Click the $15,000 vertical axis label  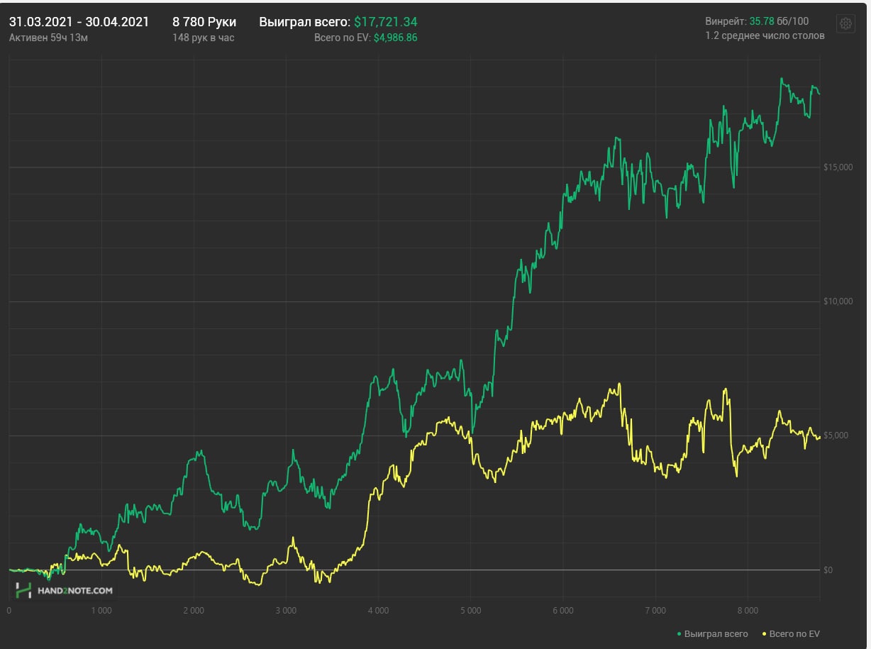tap(837, 167)
